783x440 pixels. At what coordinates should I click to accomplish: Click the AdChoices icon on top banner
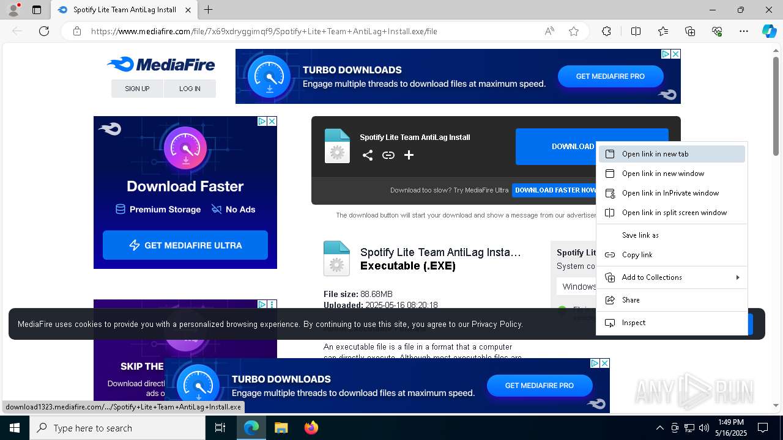pyautogui.click(x=666, y=54)
